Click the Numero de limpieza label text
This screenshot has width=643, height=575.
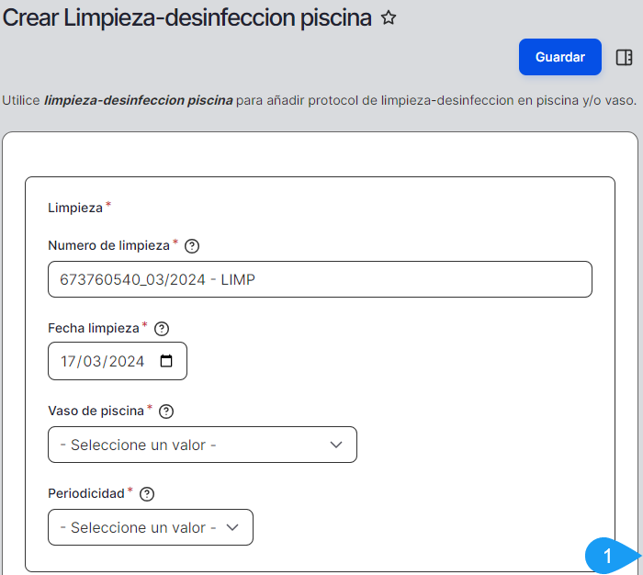coord(108,245)
